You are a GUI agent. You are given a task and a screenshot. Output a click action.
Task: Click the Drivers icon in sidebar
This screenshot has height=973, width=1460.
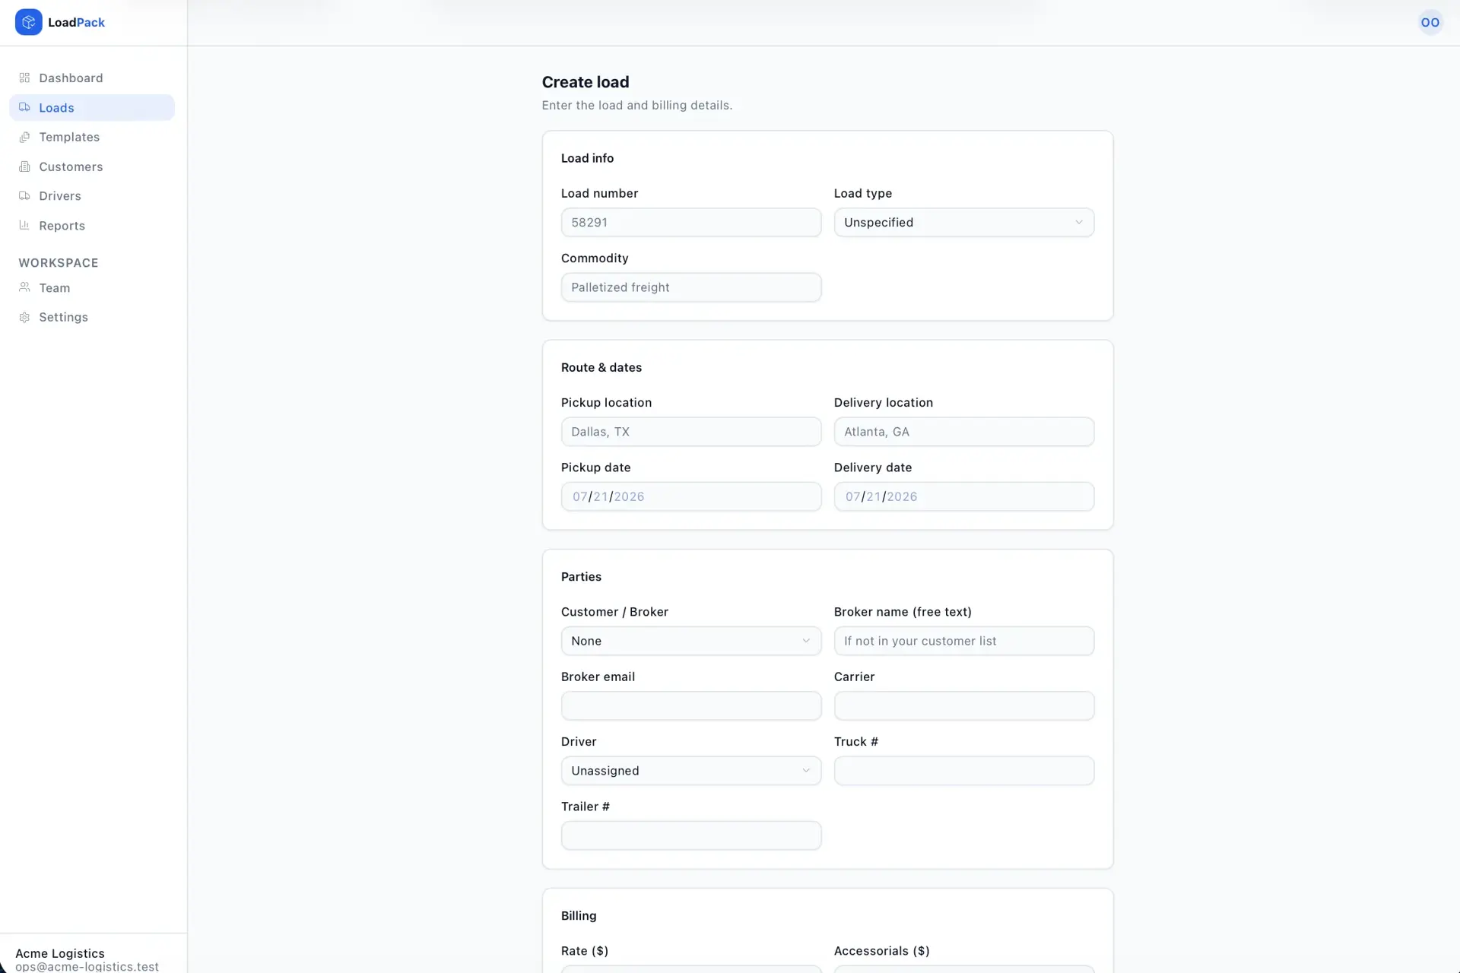pyautogui.click(x=24, y=195)
